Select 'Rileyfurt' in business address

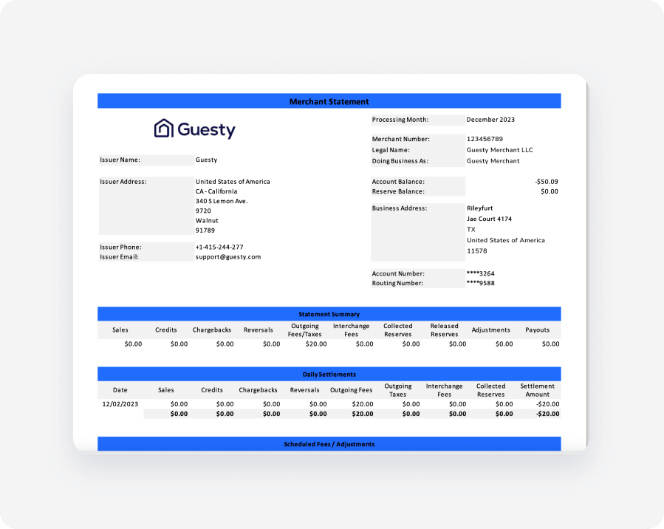480,208
